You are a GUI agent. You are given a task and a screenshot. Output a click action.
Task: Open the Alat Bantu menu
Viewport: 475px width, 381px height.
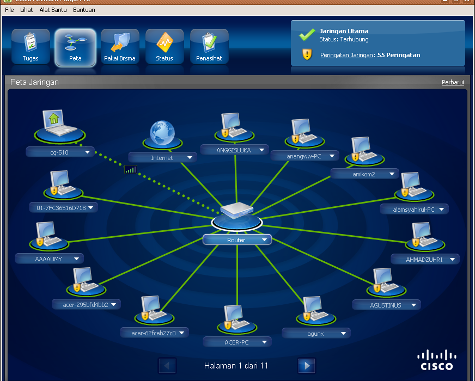(53, 10)
